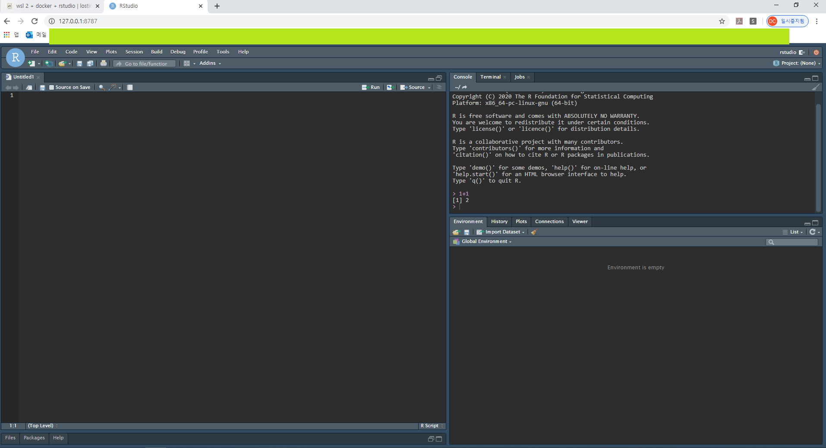Open an existing file via folder icon

point(62,63)
